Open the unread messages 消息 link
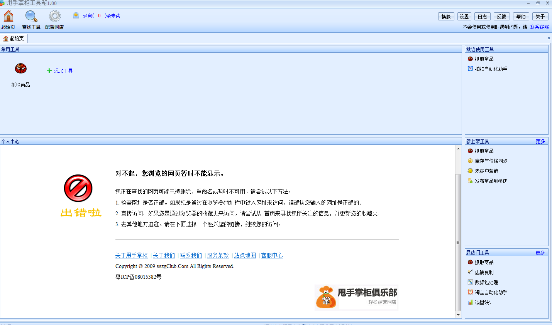 pos(102,16)
